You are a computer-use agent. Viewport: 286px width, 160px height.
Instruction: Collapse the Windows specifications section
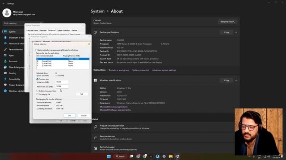(x=236, y=80)
